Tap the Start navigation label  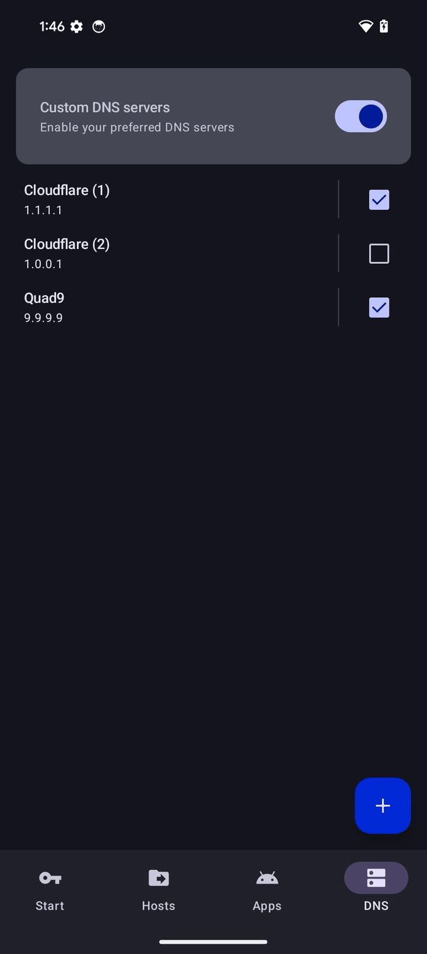tap(50, 905)
